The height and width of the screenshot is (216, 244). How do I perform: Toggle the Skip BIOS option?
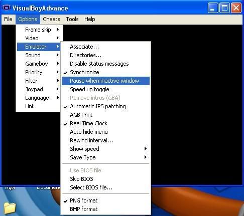coord(105,179)
